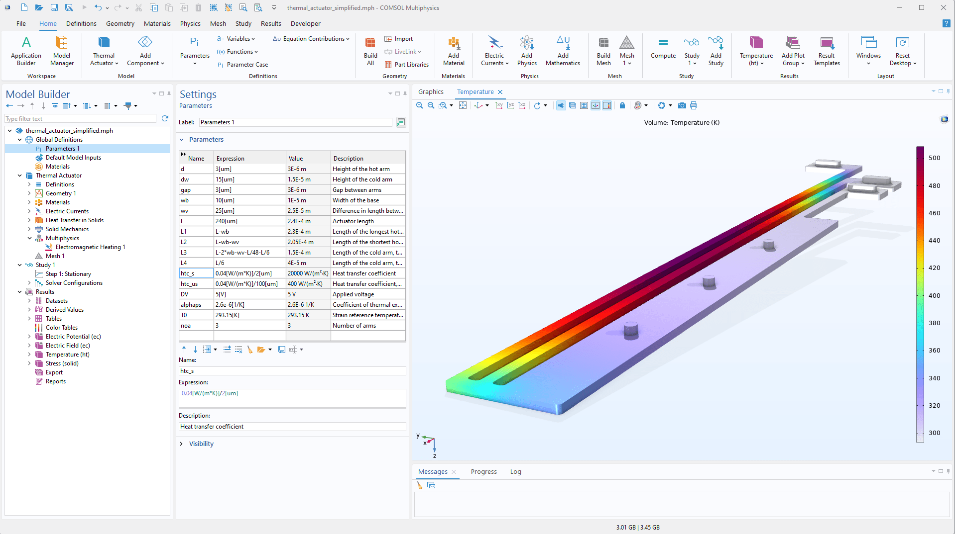The image size is (955, 534).
Task: Collapse the Parameters section header
Action: 182,140
